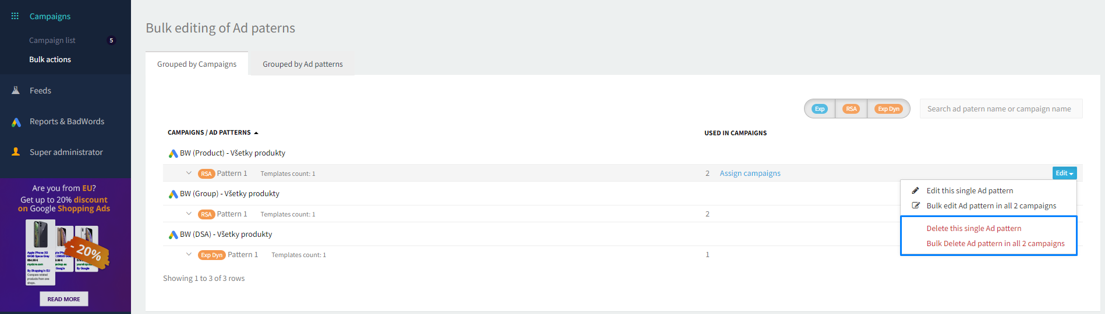
Task: Toggle the Exp Dyn ad type filter
Action: (x=888, y=109)
